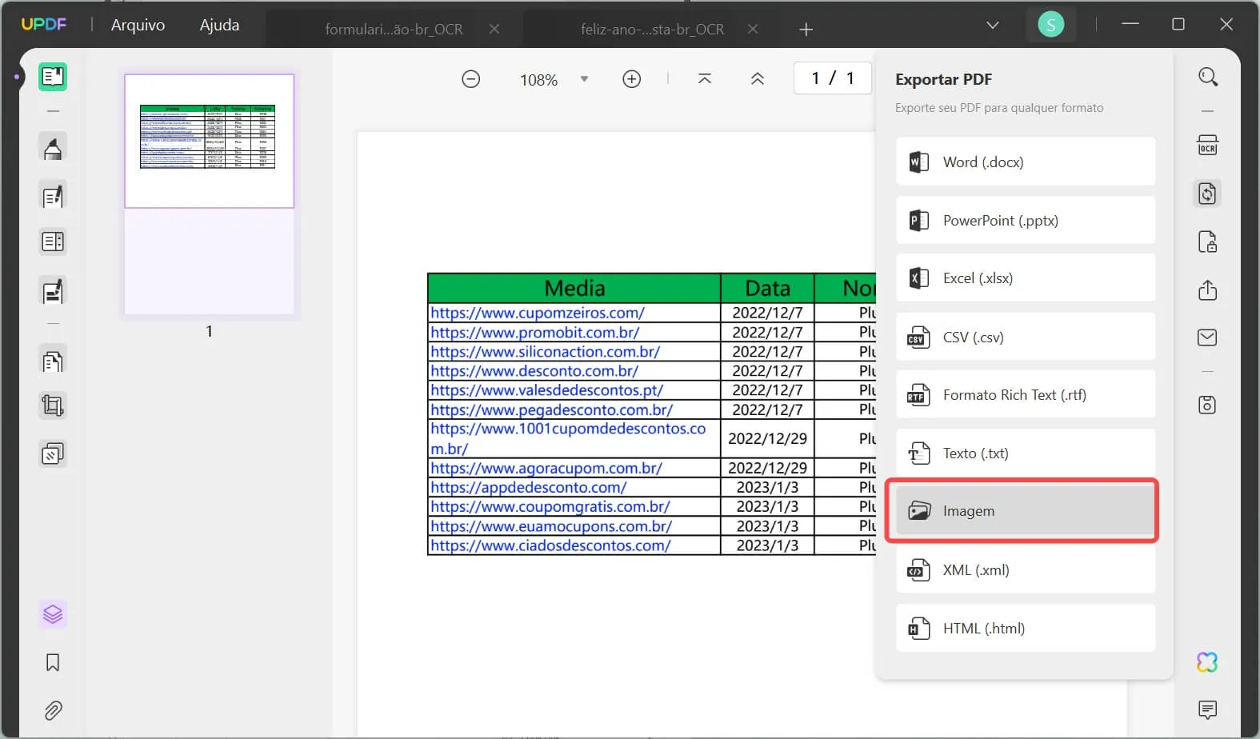The width and height of the screenshot is (1260, 739).
Task: Open the comments panel icon
Action: (x=1207, y=709)
